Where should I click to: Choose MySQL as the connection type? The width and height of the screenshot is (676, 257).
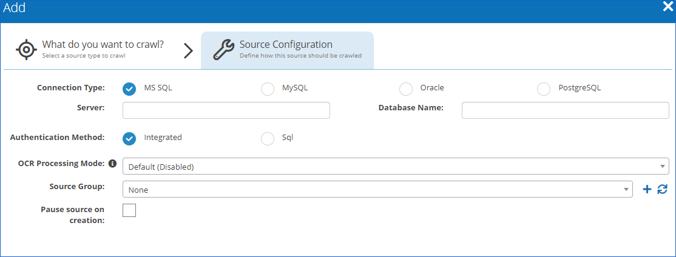(268, 88)
